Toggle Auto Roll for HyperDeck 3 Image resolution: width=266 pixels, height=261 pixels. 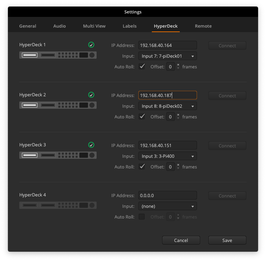tap(142, 167)
